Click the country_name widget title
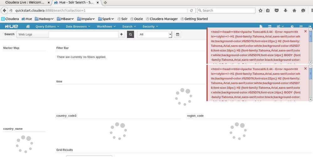313x157 pixels. [13, 129]
